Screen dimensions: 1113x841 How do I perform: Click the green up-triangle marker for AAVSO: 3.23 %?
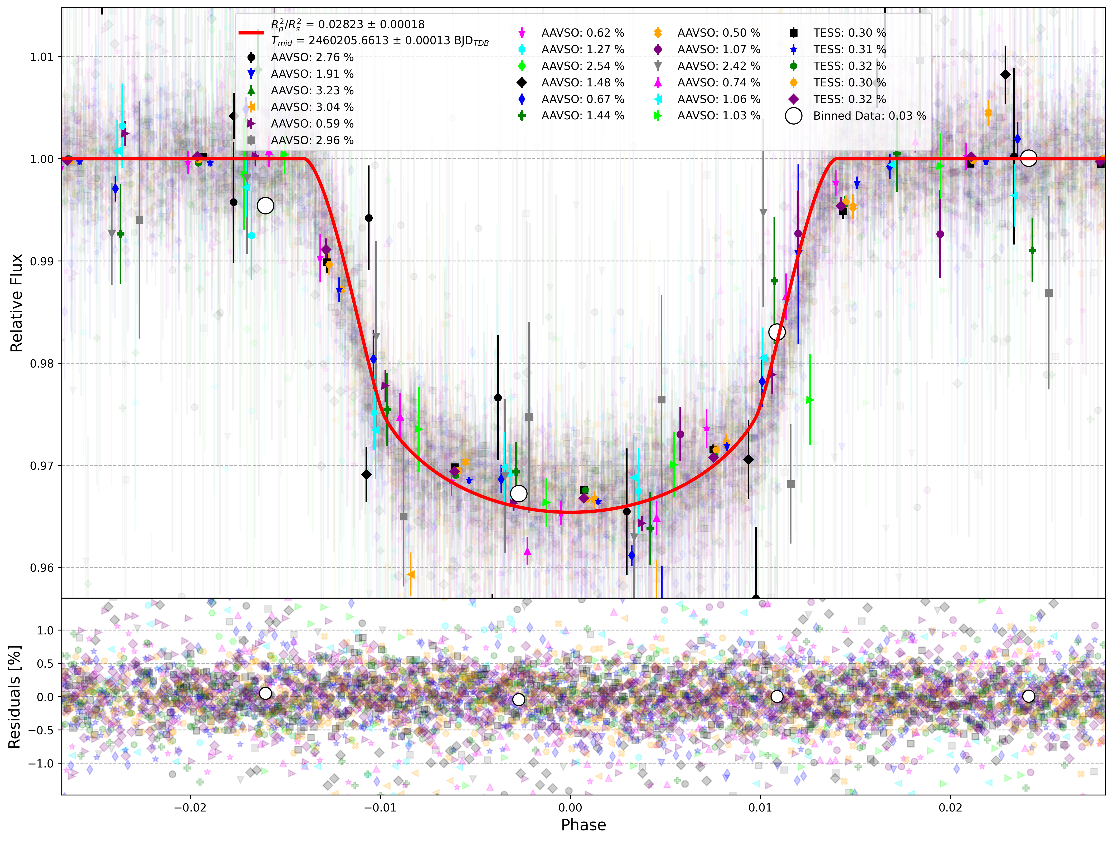[251, 91]
